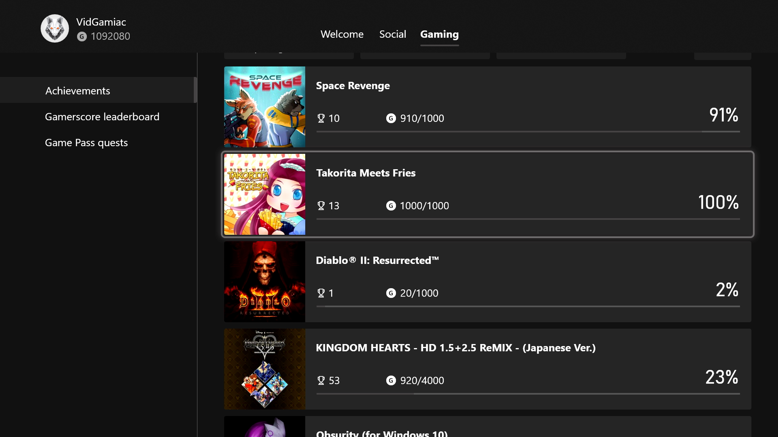Open the Takorita Meets Fries title link
The width and height of the screenshot is (778, 437).
coord(365,173)
